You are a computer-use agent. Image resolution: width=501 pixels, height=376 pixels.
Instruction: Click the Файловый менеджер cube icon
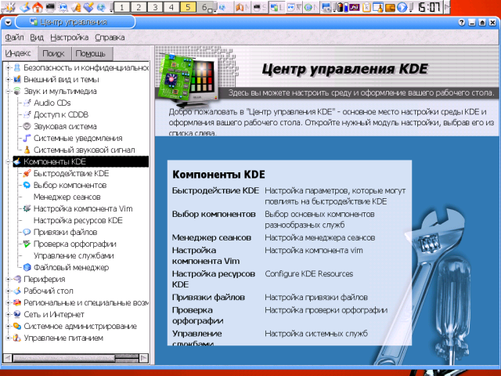pos(27,267)
